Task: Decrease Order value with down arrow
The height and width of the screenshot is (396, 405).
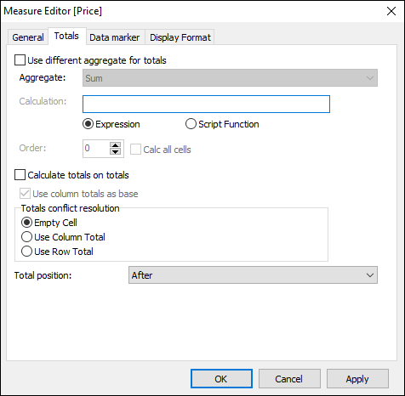Action: (115, 152)
